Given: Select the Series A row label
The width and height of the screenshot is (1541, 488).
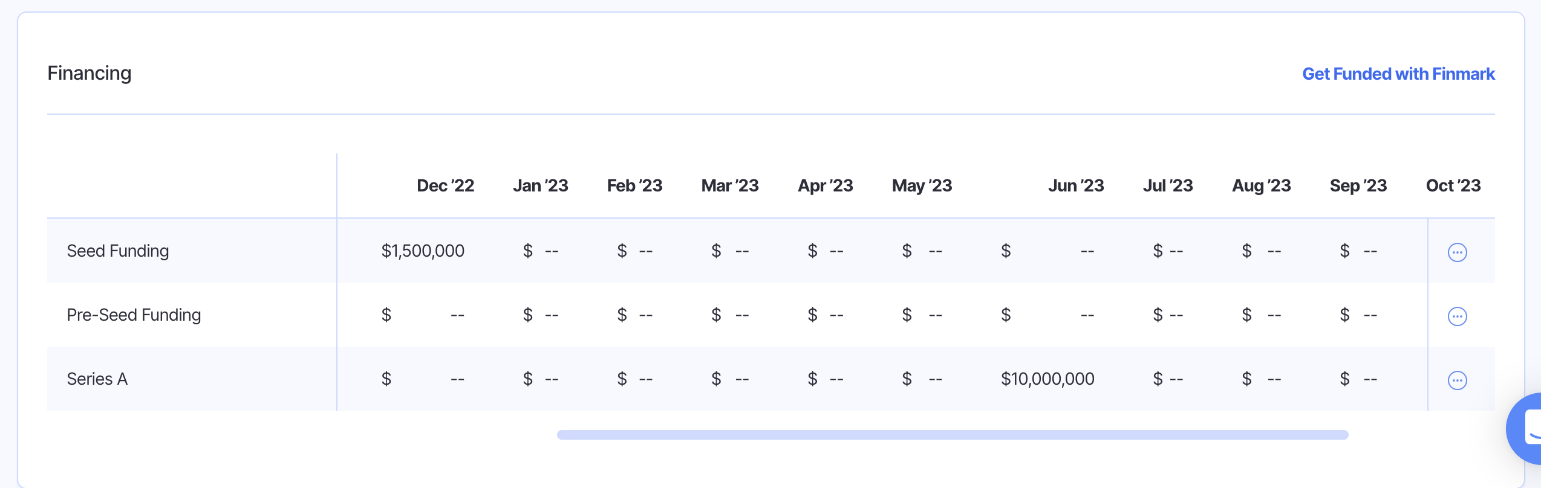Looking at the screenshot, I should click(x=97, y=379).
